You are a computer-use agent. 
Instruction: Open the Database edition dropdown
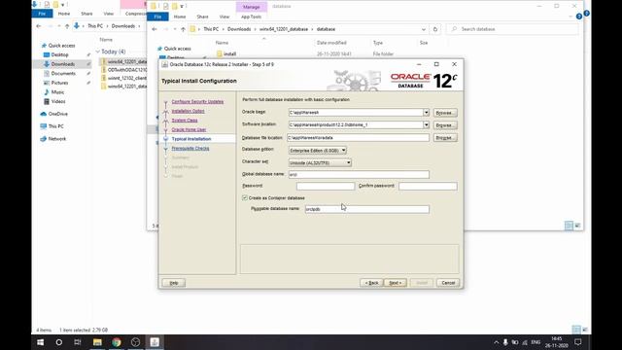[318, 151]
